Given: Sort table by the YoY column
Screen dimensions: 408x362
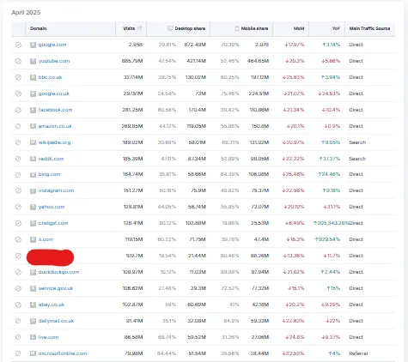Looking at the screenshot, I should (x=336, y=28).
